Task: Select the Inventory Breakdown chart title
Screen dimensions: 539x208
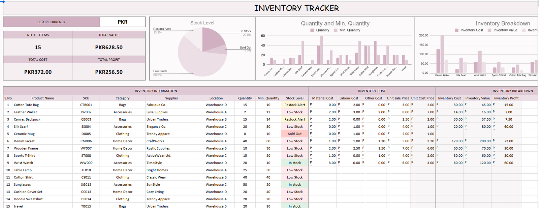Action: pyautogui.click(x=503, y=23)
